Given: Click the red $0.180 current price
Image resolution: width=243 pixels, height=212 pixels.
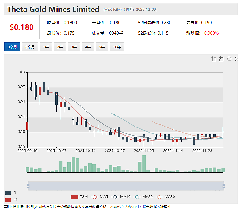Looking at the screenshot, I should point(21,27).
